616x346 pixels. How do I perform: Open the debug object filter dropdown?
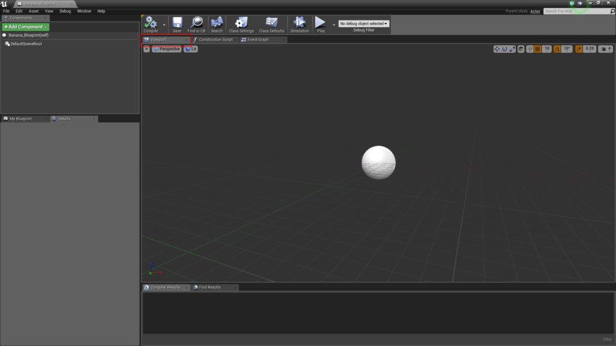[364, 24]
